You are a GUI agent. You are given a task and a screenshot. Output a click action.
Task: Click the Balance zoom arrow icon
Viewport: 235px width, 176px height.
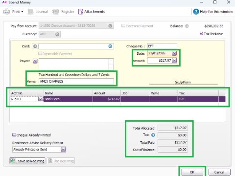click(187, 26)
